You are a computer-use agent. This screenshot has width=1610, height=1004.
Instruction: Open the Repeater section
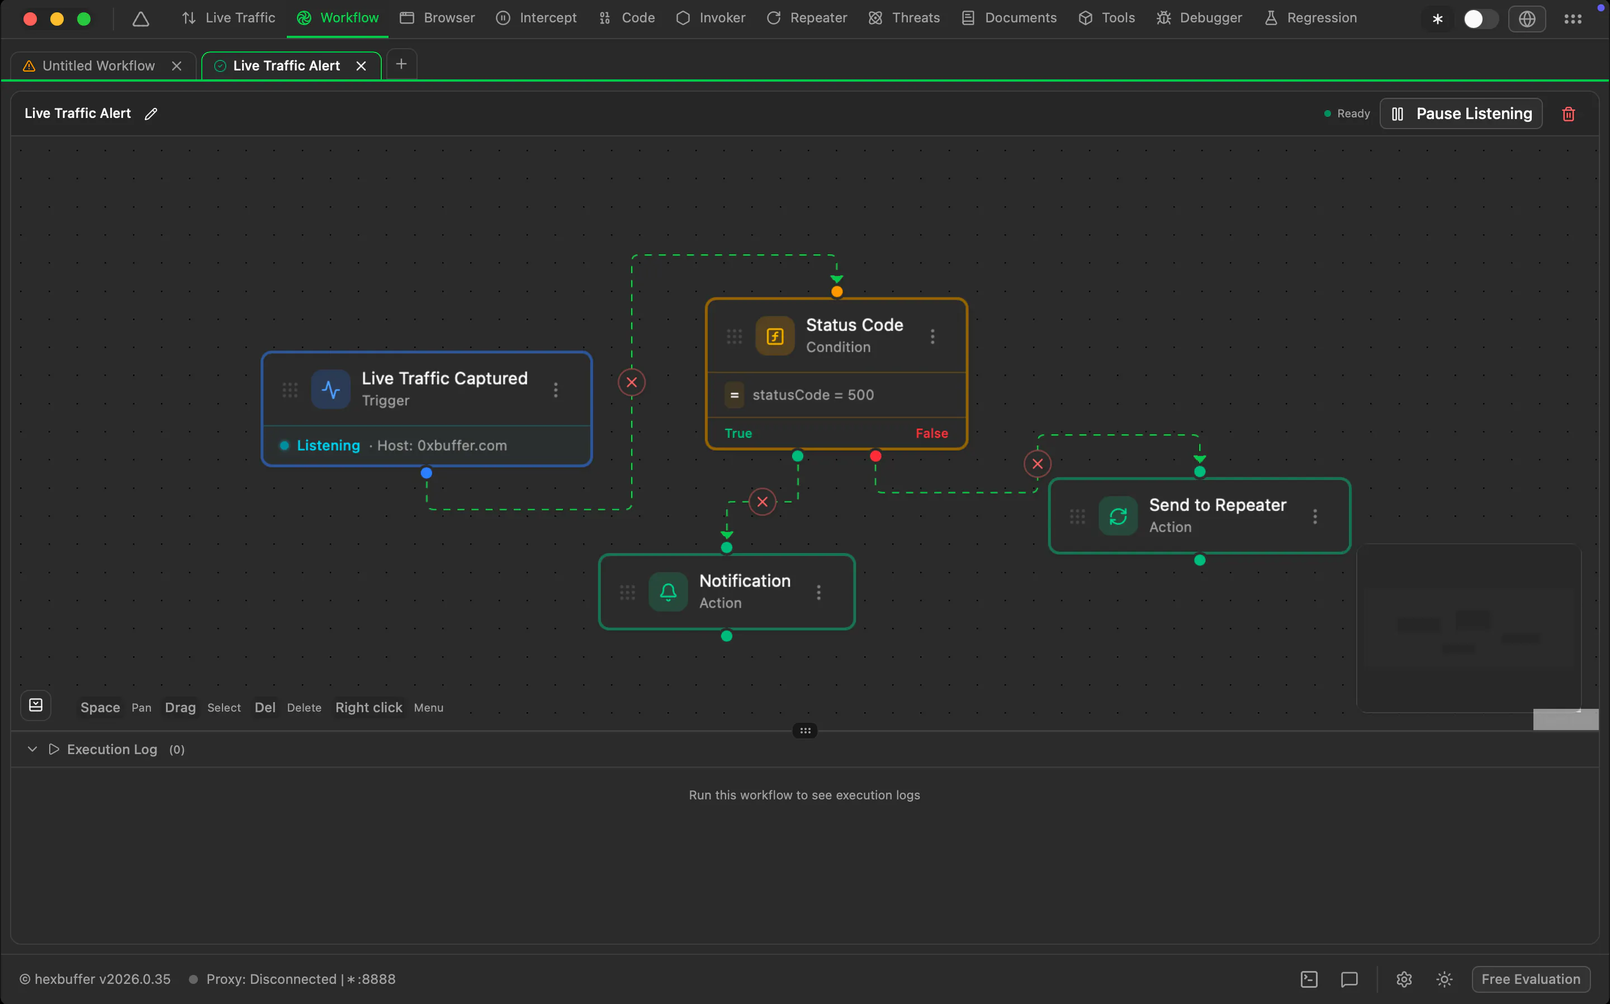point(807,18)
